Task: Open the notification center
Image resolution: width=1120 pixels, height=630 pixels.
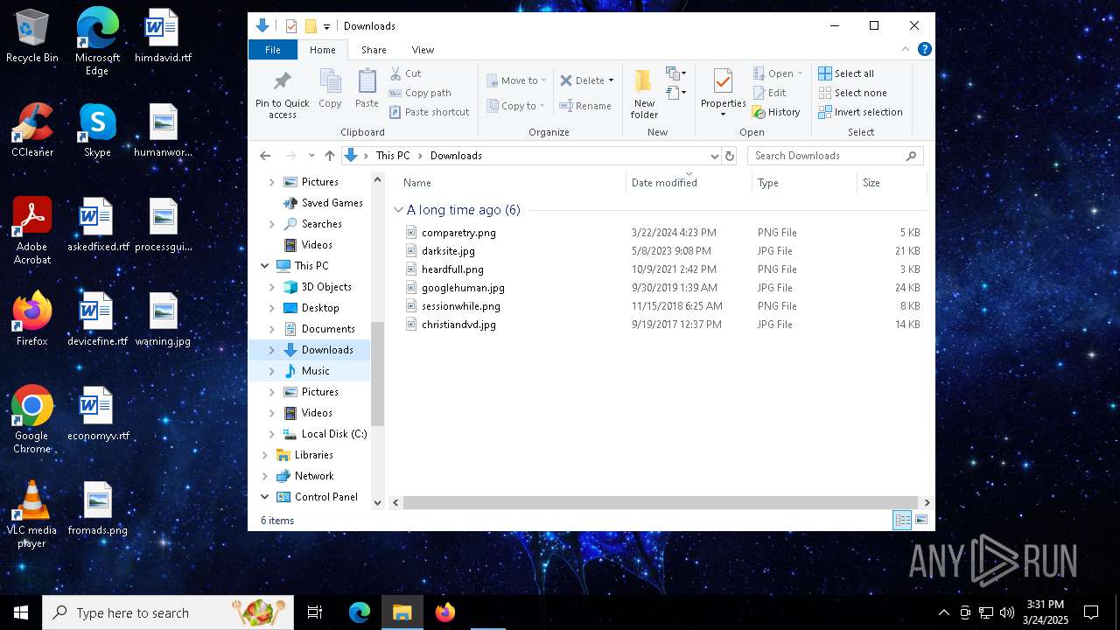Action: click(x=1091, y=612)
